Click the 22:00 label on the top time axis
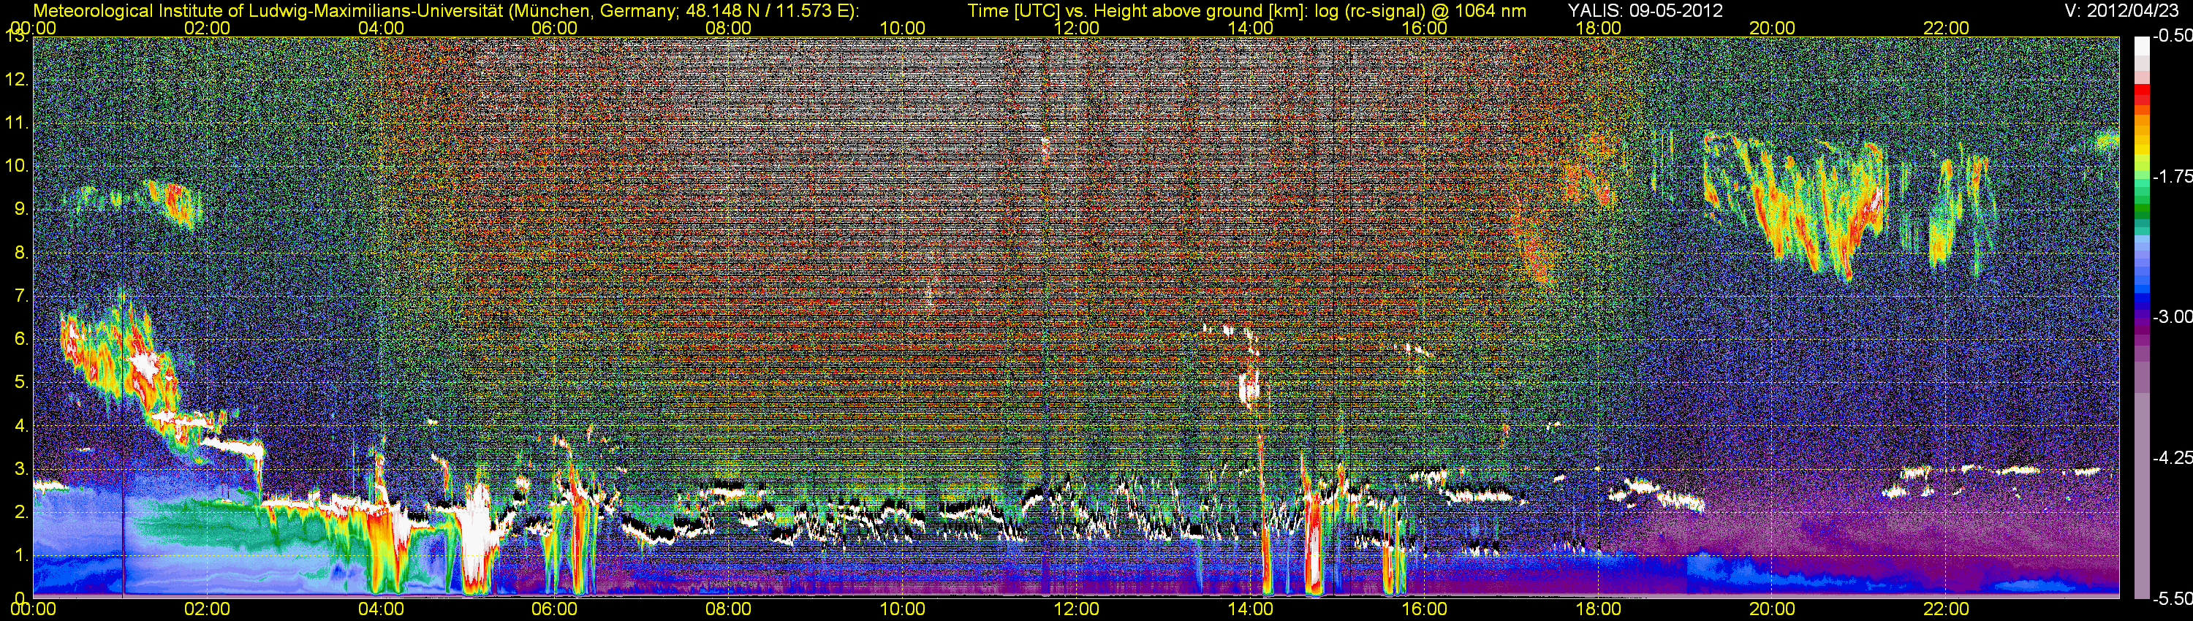 pos(1946,28)
